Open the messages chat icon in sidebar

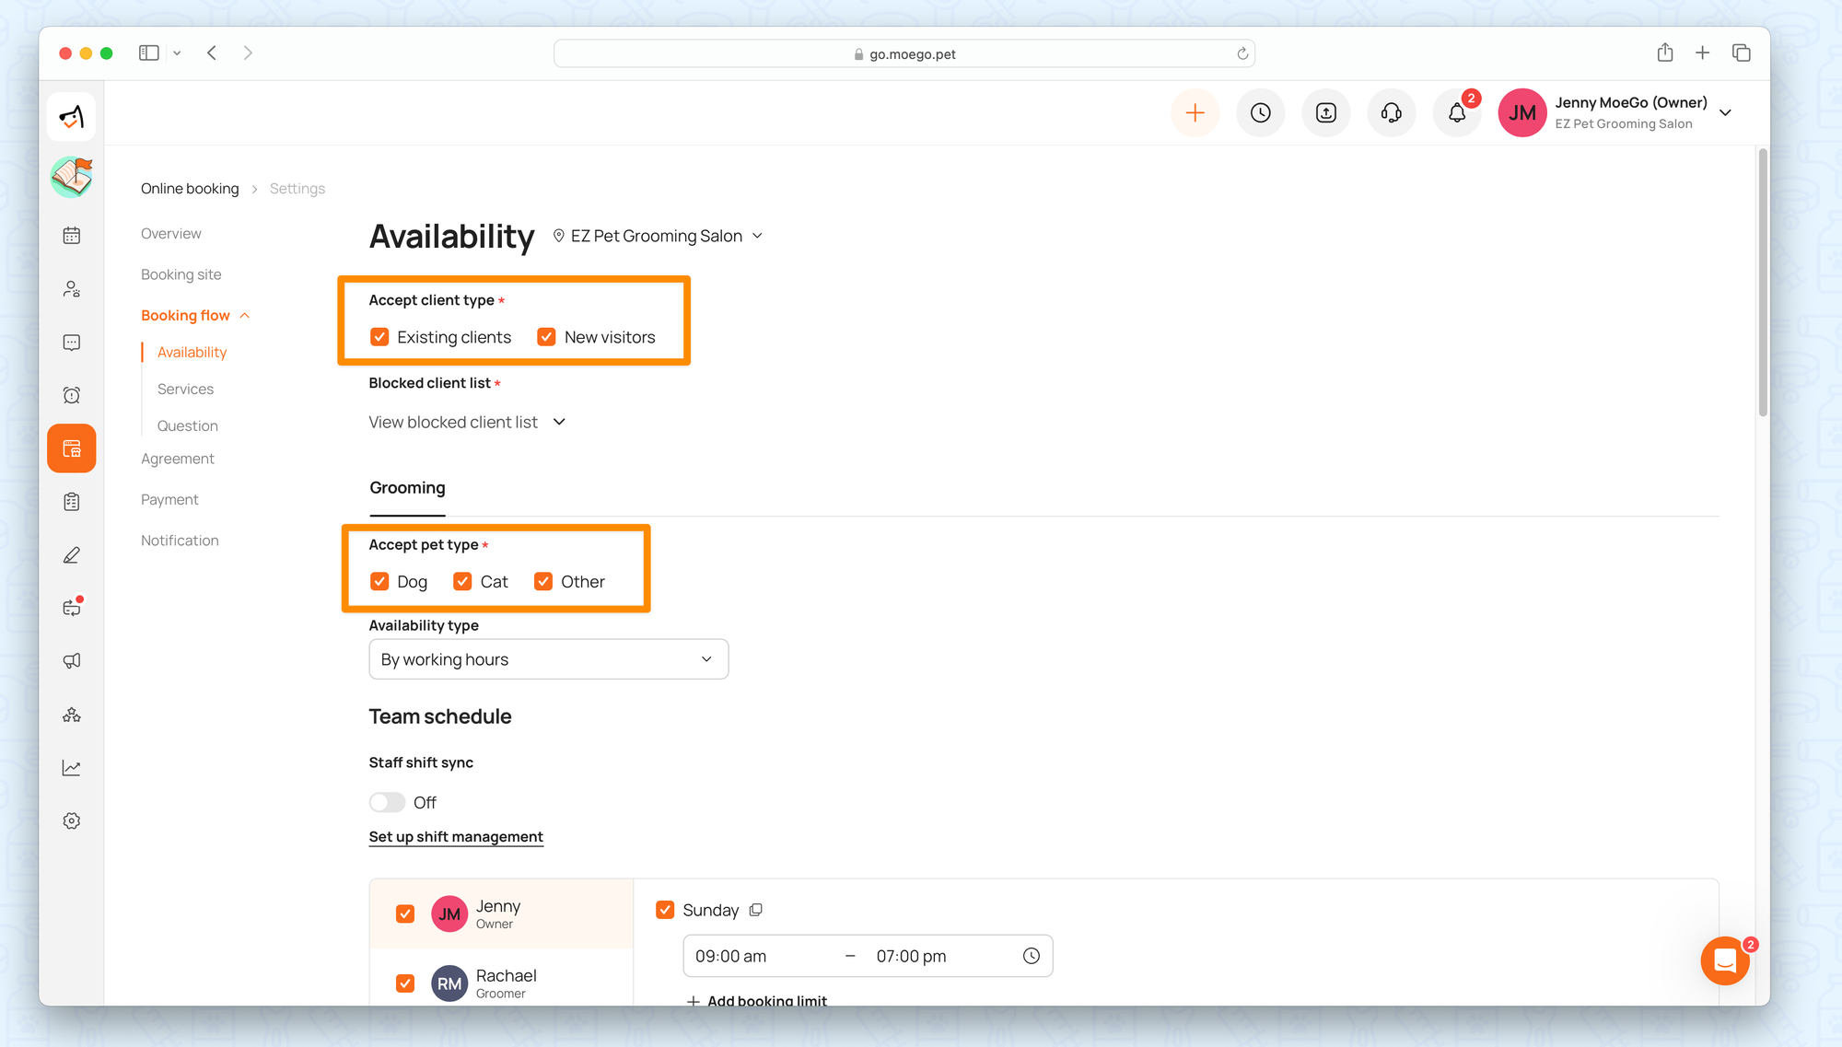(x=72, y=343)
